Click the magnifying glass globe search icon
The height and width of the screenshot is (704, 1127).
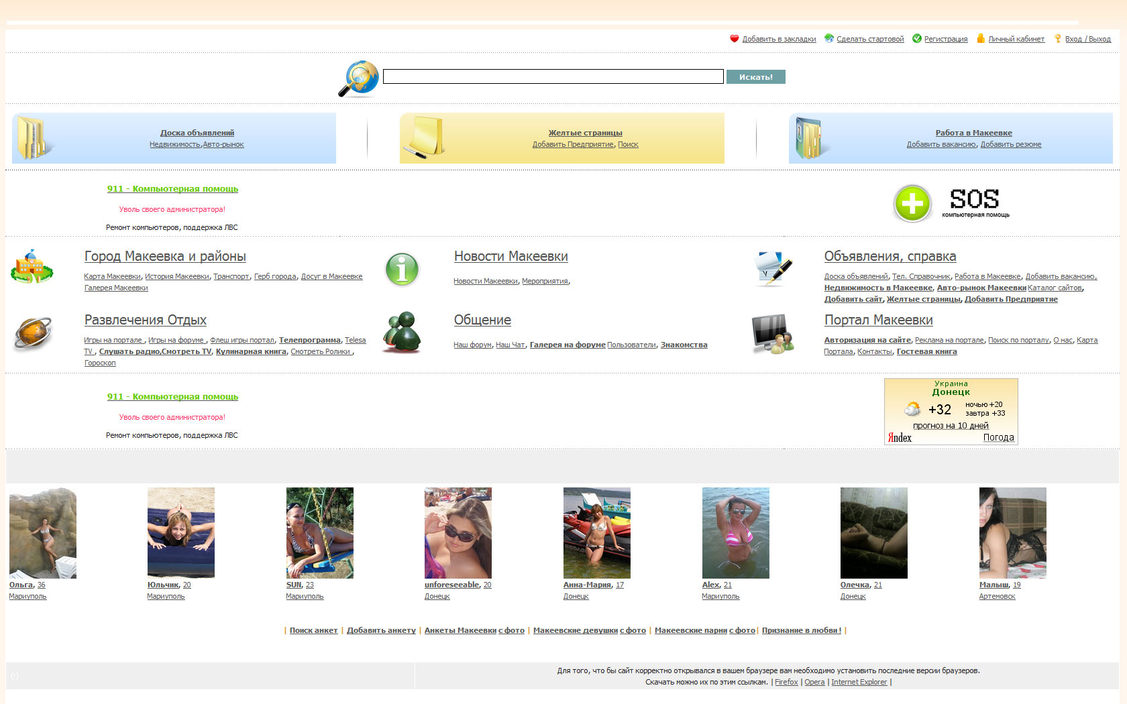click(x=358, y=78)
